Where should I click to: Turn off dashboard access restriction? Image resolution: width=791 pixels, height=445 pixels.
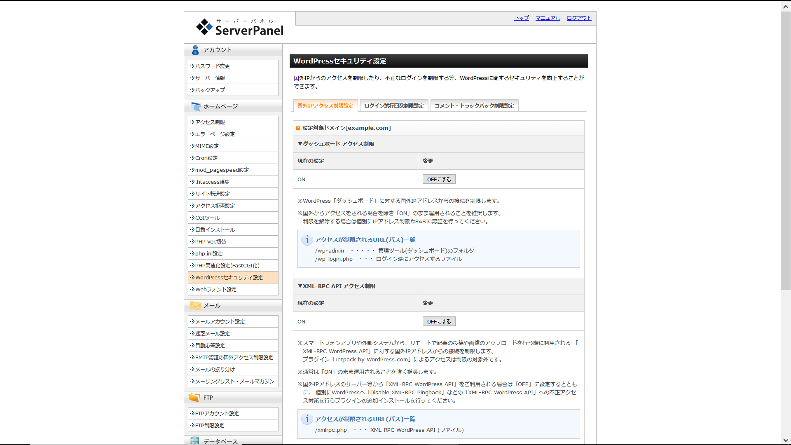439,179
